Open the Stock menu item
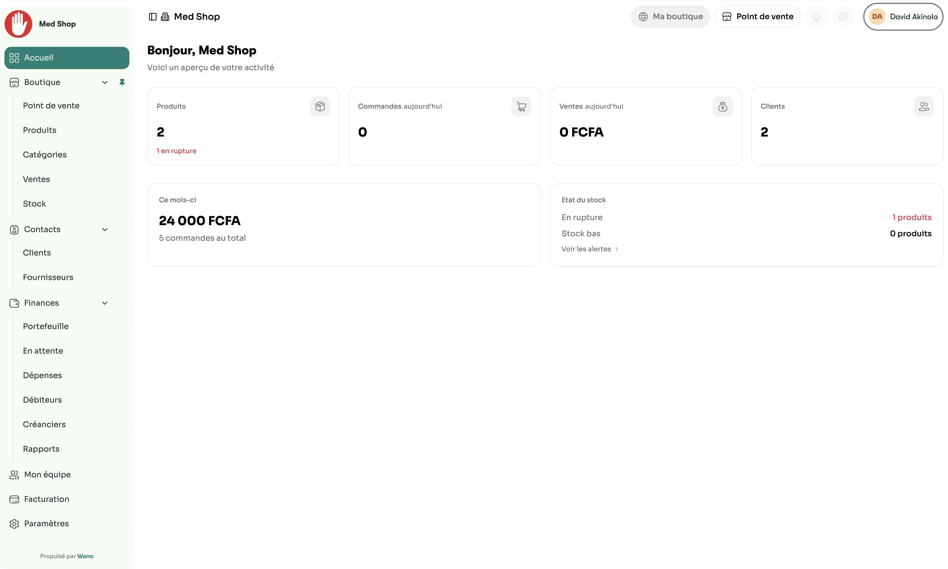Viewport: 948px width, 569px height. click(34, 204)
